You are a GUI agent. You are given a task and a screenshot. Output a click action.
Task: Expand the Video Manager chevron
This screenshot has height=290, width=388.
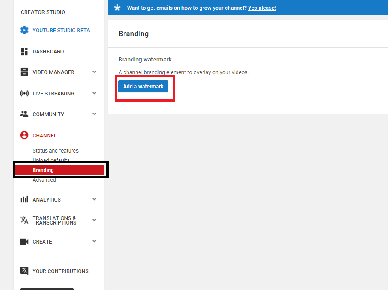coord(94,72)
